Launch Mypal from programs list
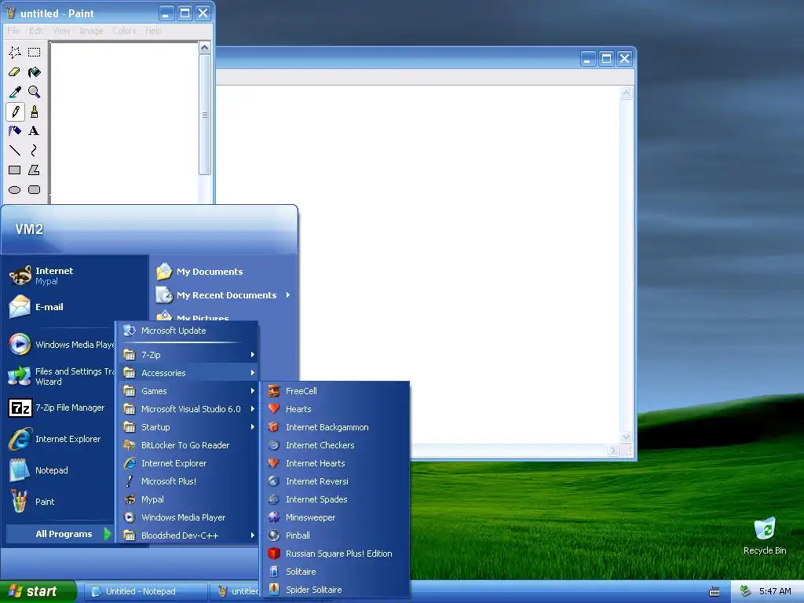 (188, 499)
